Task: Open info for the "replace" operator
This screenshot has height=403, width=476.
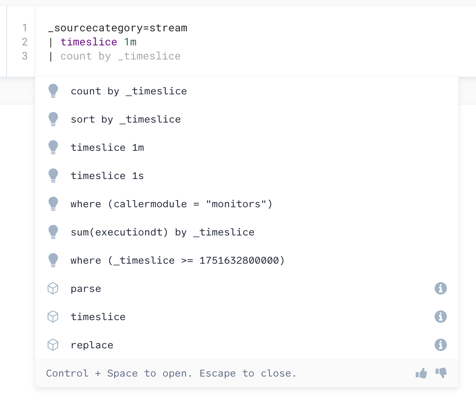Action: tap(440, 345)
